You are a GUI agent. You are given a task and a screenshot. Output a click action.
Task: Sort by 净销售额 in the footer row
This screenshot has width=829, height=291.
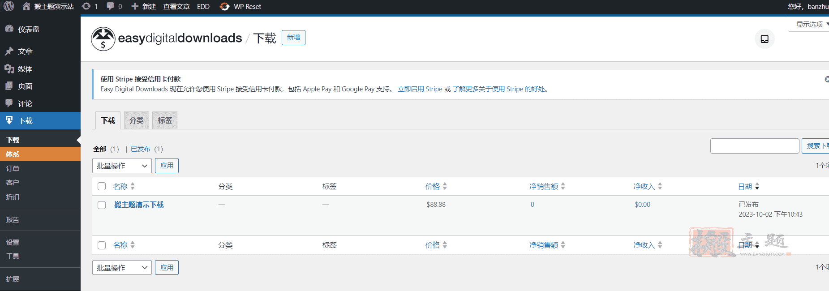click(x=547, y=245)
